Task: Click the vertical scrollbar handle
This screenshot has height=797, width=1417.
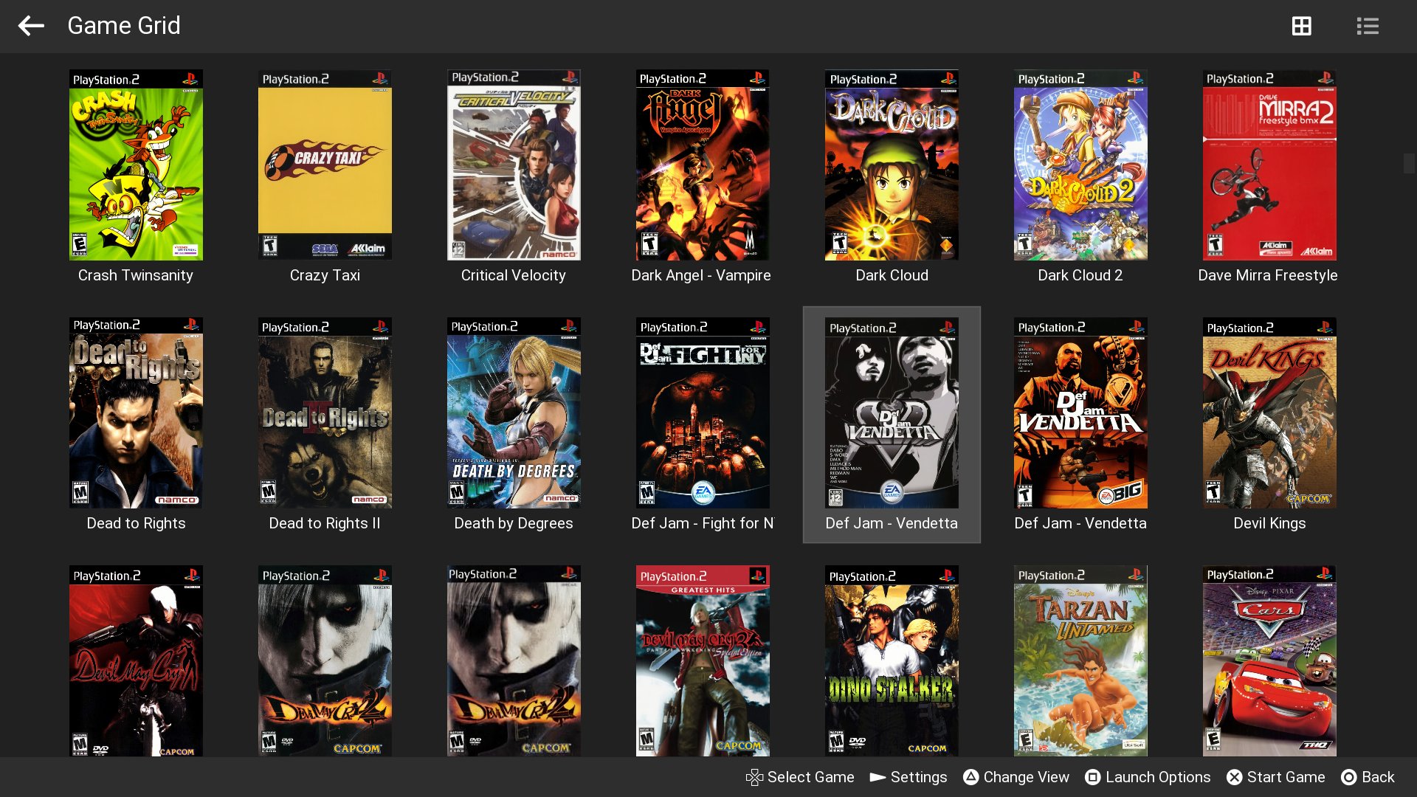Action: point(1409,163)
